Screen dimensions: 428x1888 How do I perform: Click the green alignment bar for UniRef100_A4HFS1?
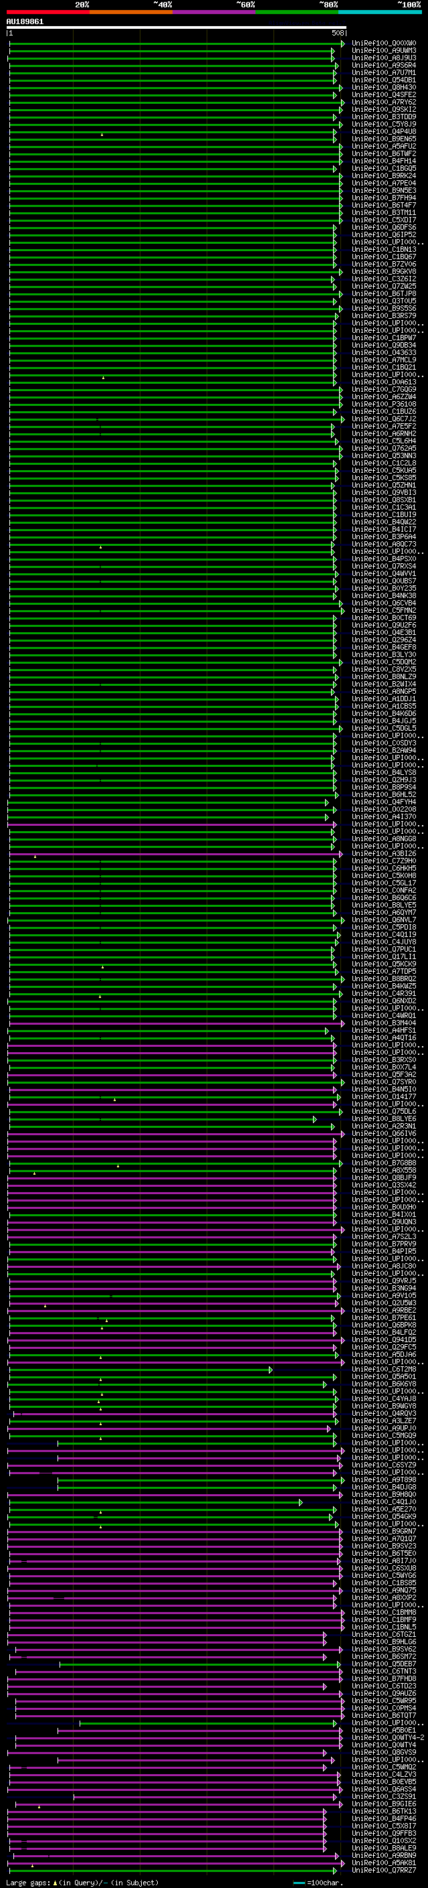(x=169, y=1031)
